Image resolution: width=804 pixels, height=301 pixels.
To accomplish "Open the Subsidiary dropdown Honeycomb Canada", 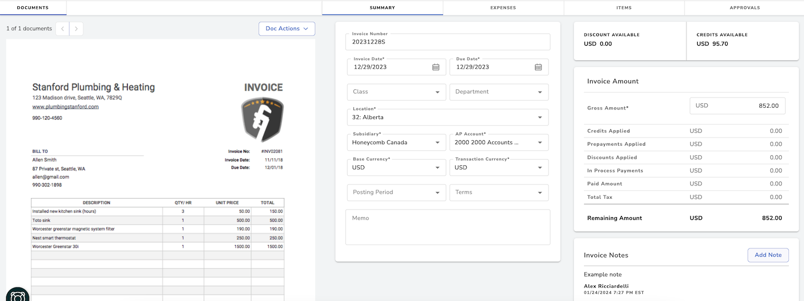I will pyautogui.click(x=396, y=142).
